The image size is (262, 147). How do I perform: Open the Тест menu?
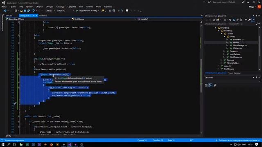[x=81, y=7]
